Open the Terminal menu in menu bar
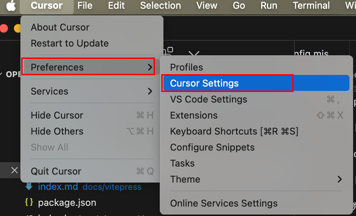Screen dimensions: 356x216 coord(311,5)
